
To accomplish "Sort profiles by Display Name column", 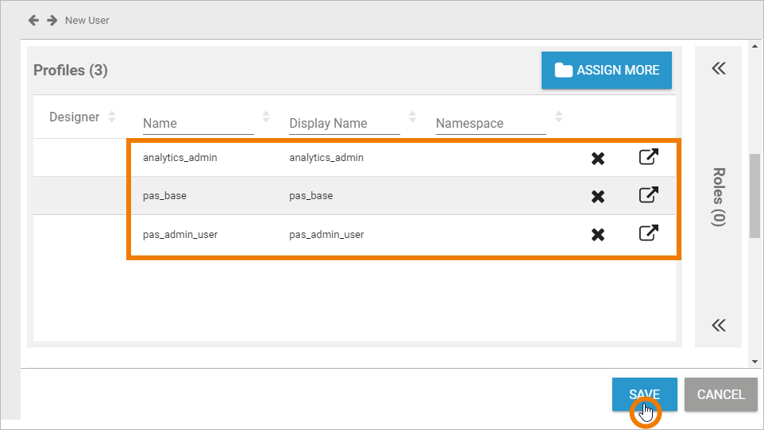I will point(412,117).
